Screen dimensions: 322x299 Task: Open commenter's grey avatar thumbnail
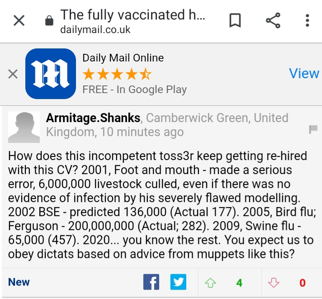tap(24, 127)
